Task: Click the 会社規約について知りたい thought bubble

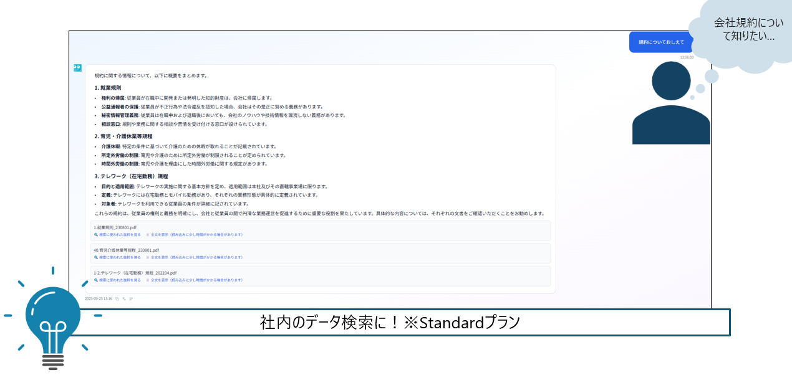Action: point(744,31)
